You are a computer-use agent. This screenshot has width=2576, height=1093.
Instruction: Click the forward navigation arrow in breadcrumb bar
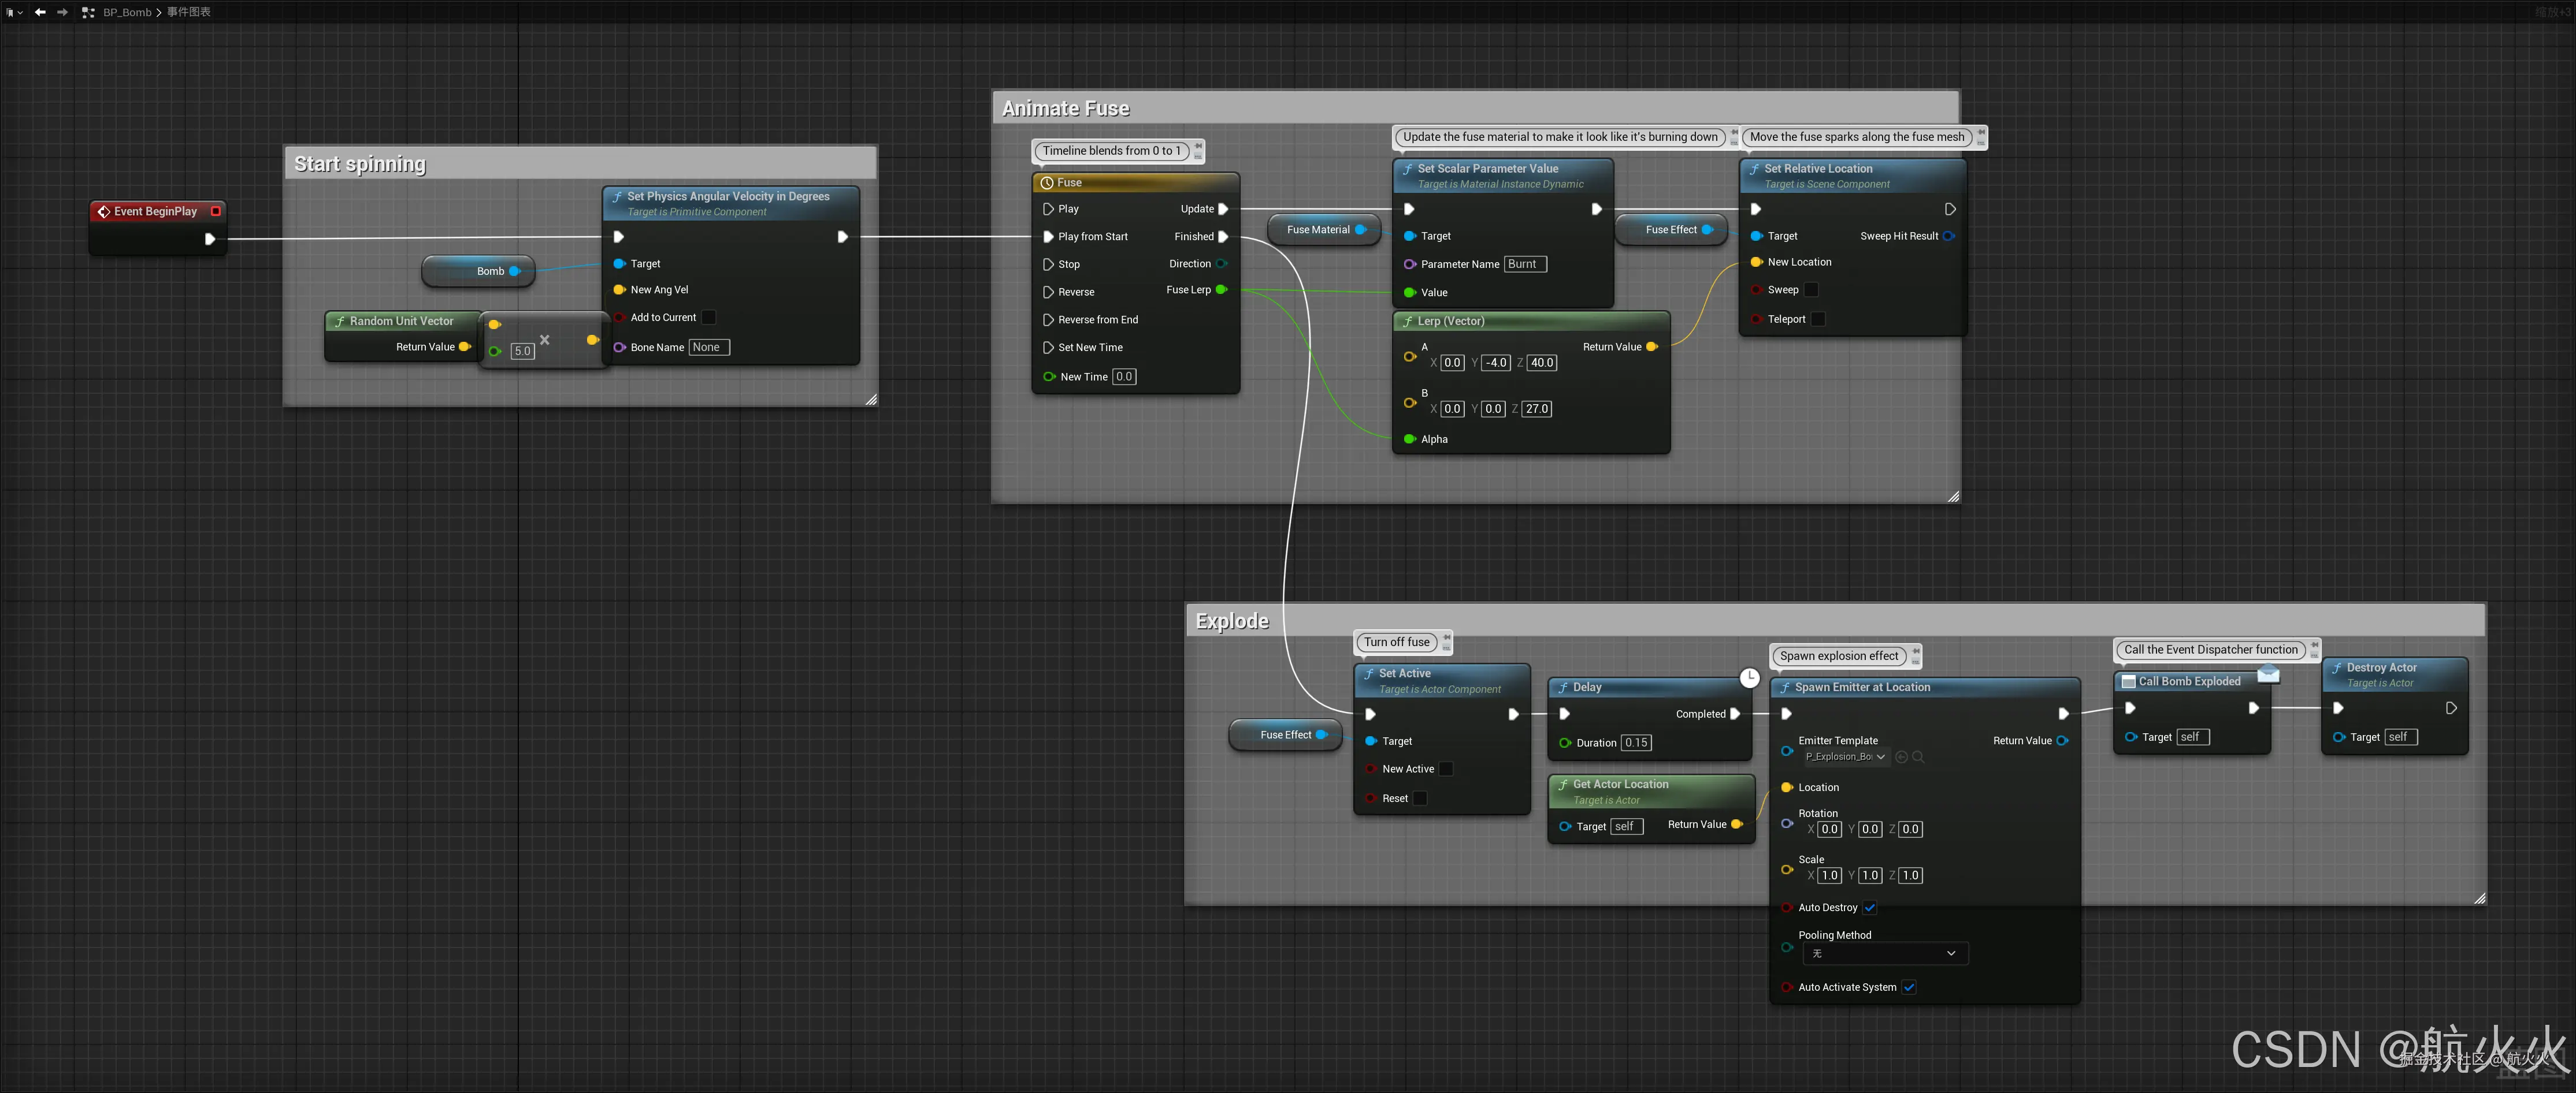point(62,12)
